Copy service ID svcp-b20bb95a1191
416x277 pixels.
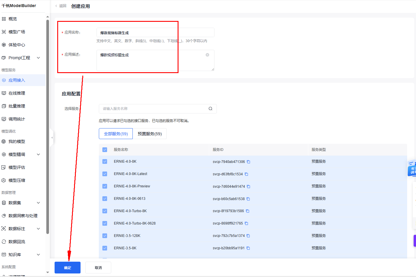[248, 248]
